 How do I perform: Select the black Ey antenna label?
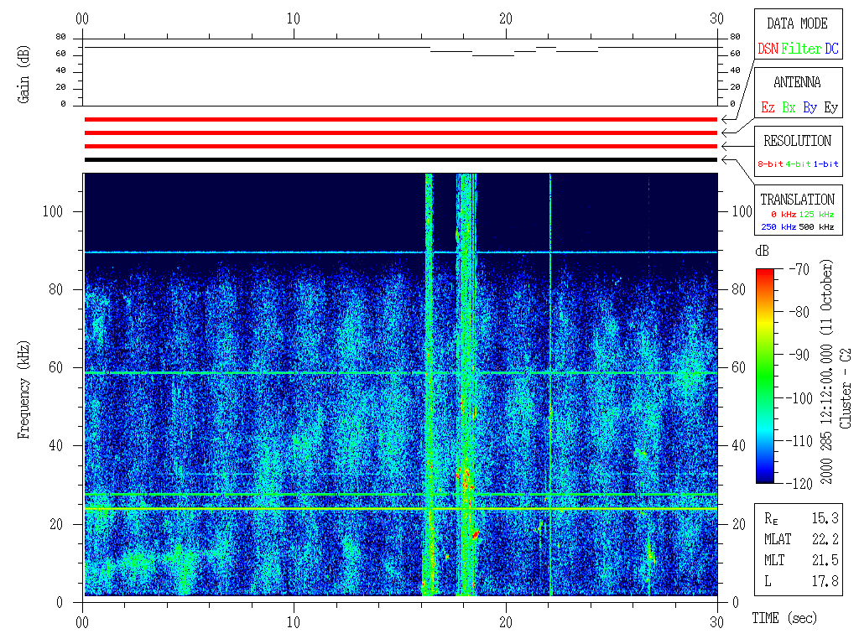tap(830, 108)
